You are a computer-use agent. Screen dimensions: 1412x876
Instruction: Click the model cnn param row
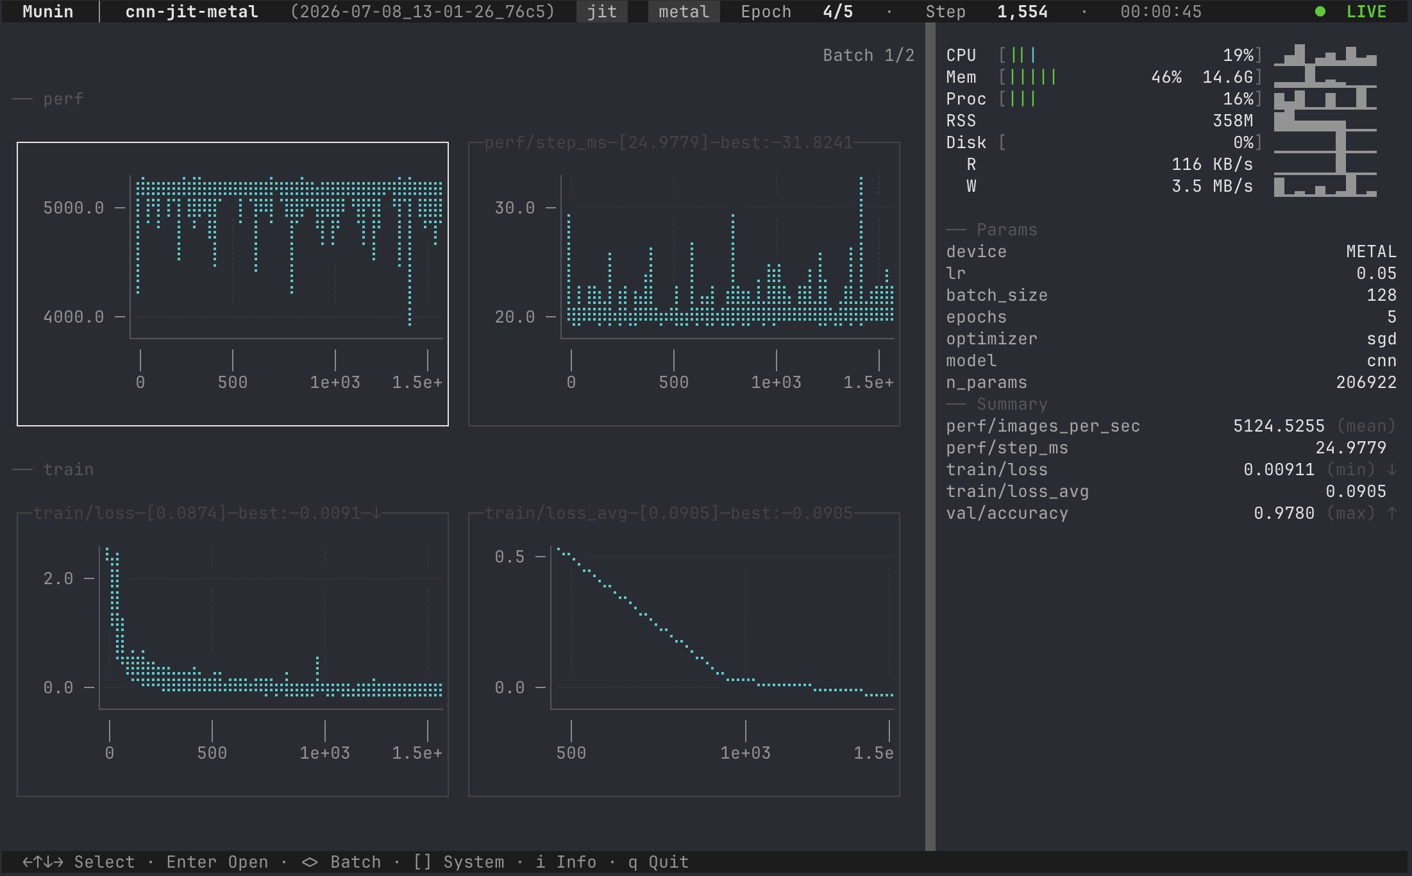coord(1172,360)
